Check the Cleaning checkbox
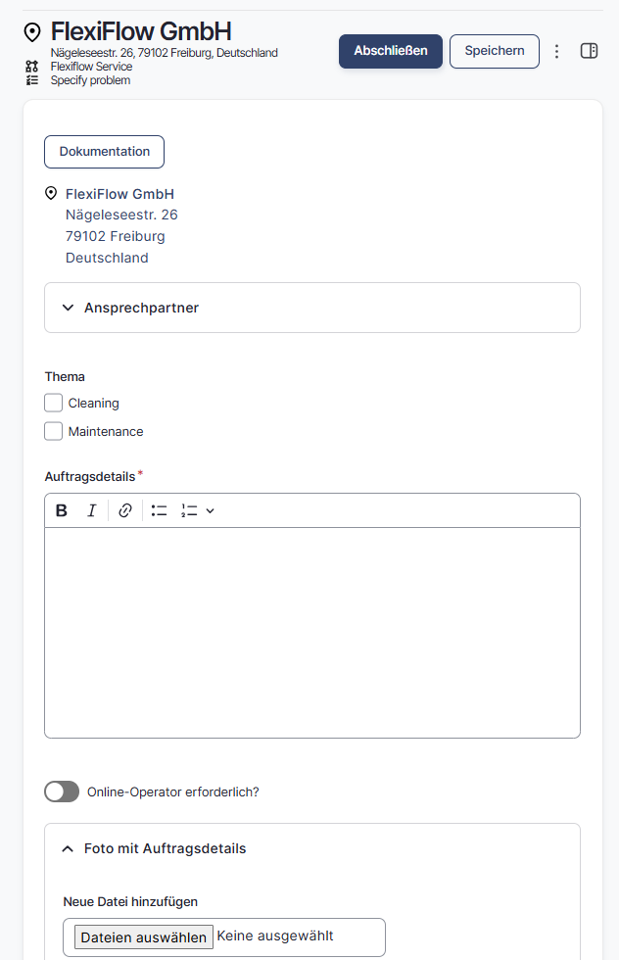619x960 pixels. tap(53, 403)
